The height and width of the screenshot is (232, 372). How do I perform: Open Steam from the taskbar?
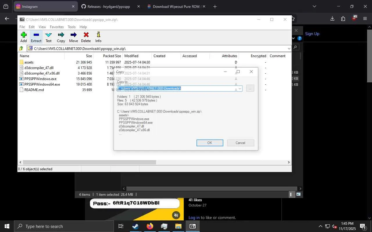click(x=135, y=226)
